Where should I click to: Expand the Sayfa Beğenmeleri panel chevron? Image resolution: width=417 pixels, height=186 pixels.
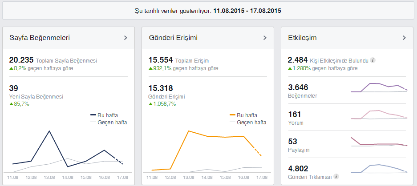coord(126,38)
